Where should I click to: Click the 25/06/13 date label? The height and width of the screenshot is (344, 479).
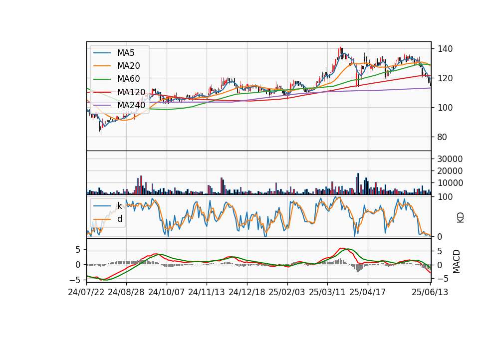430,292
